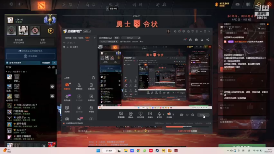Add a 手机投屏 phone mirroring source
274x154 pixels.
tap(140, 115)
